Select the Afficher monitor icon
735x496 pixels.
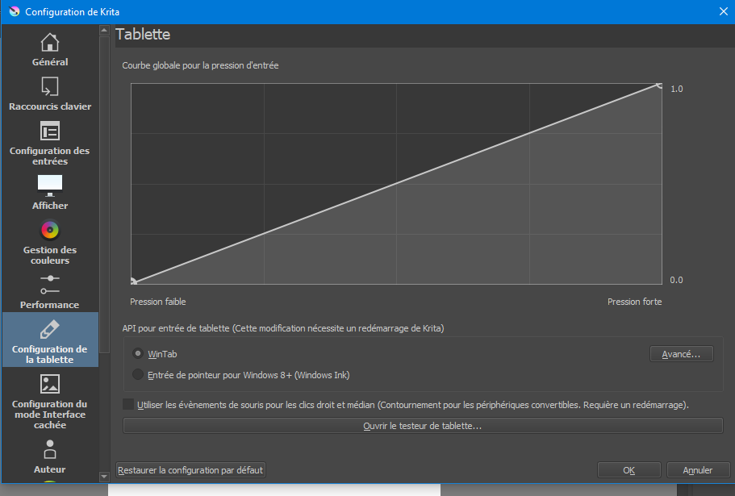coord(50,185)
